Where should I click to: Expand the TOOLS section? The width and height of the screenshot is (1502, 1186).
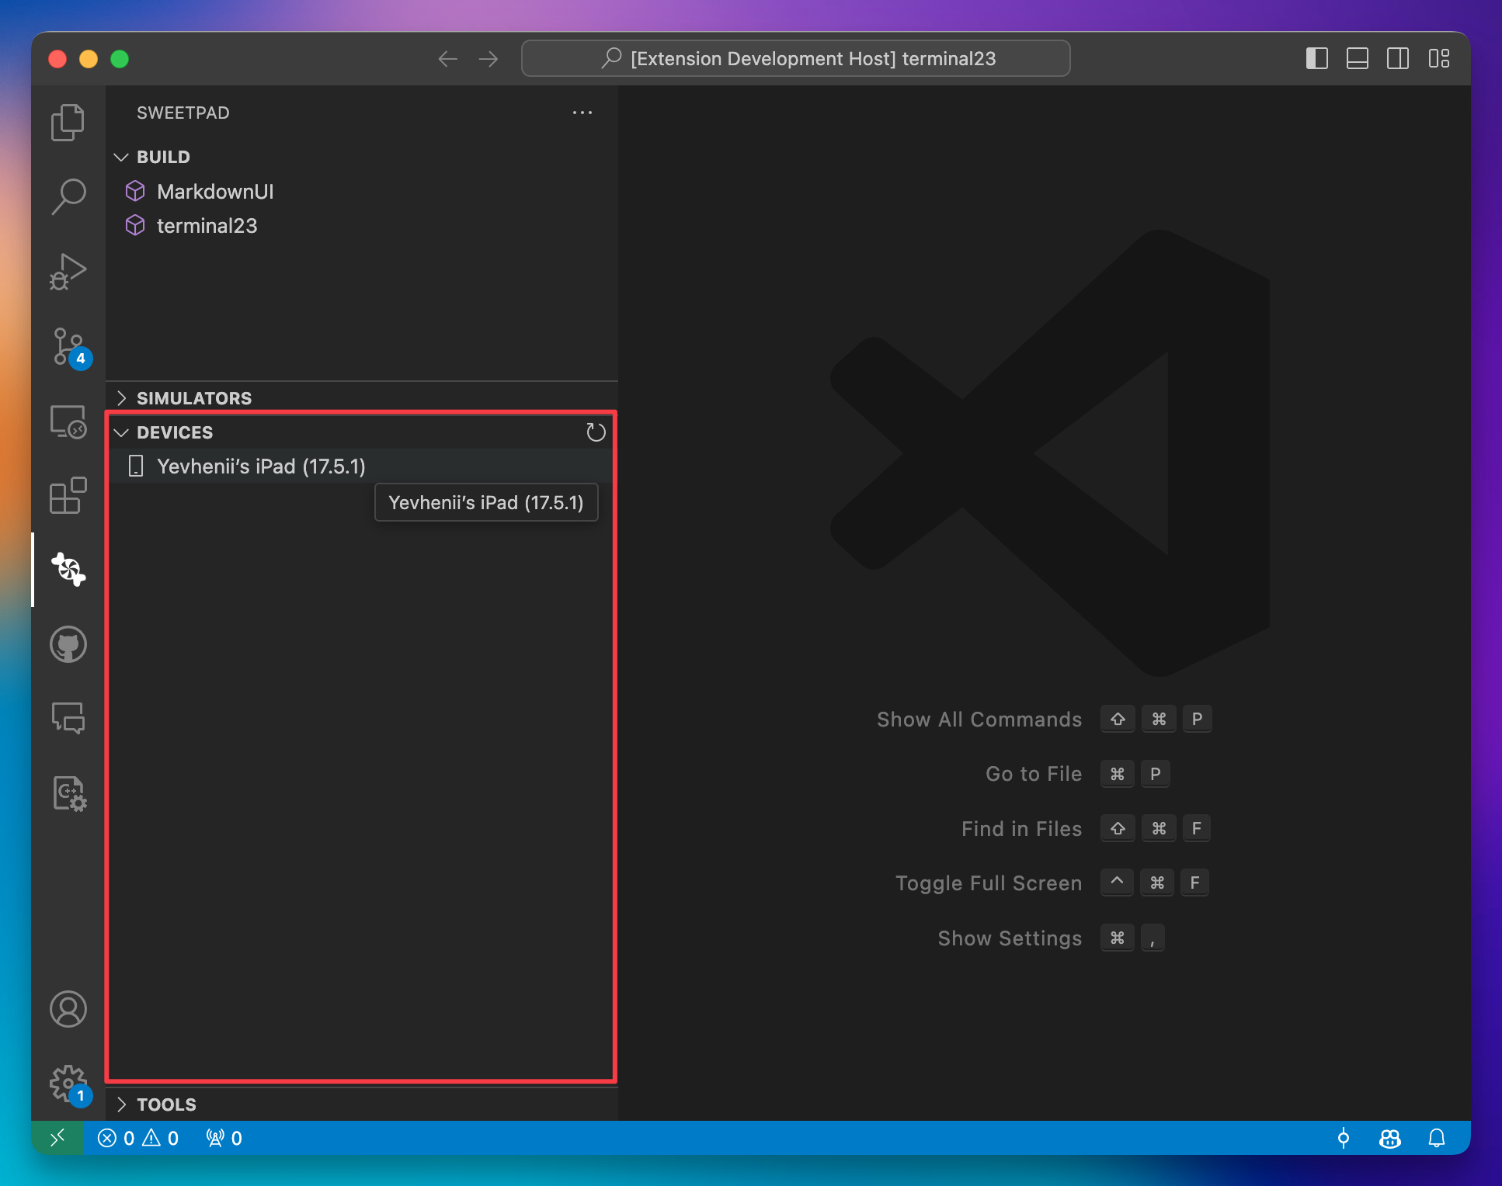[166, 1104]
